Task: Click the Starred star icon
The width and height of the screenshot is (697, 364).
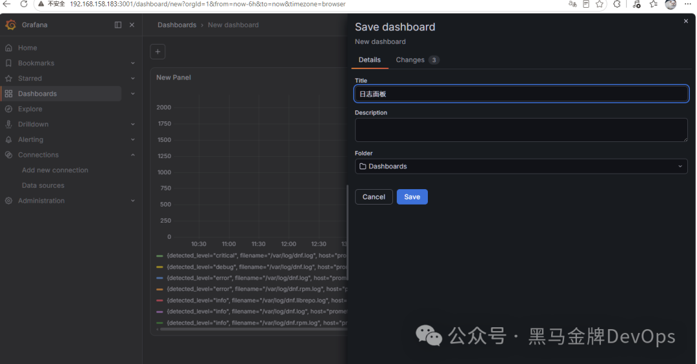Action: 8,78
